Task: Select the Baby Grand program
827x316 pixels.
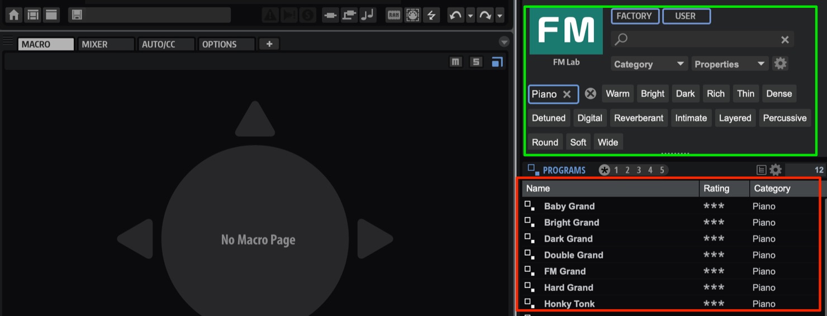Action: [671, 206]
